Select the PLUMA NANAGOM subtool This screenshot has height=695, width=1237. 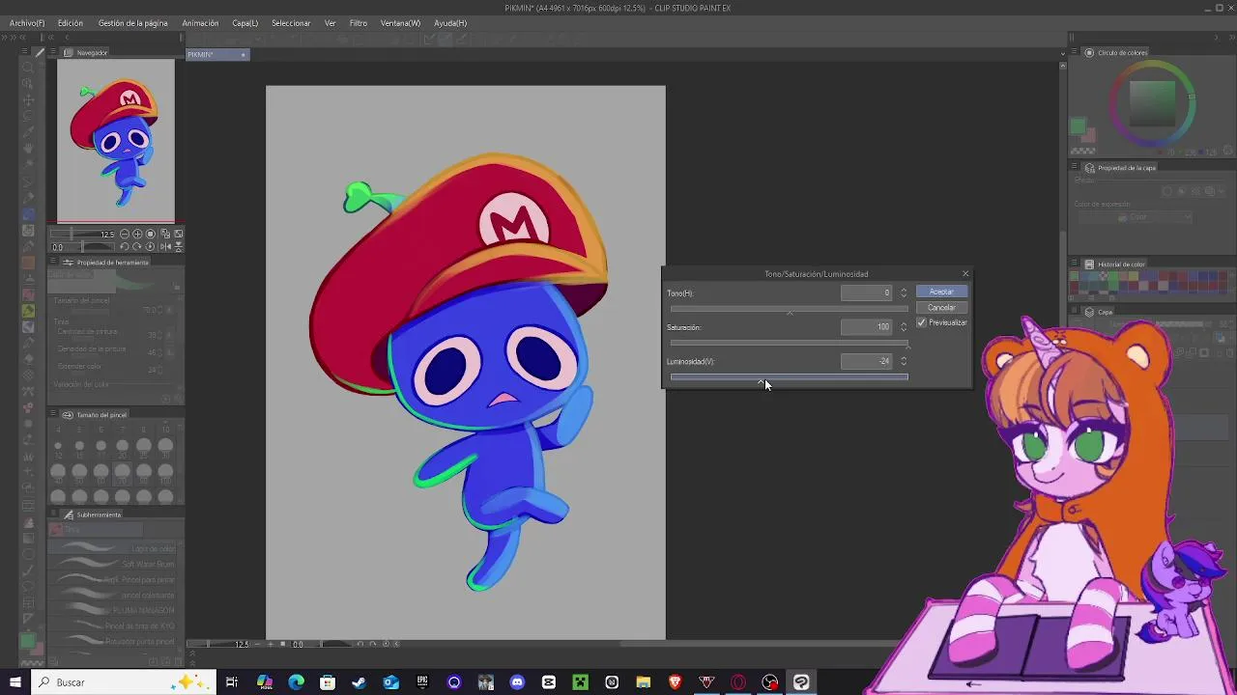[114, 610]
